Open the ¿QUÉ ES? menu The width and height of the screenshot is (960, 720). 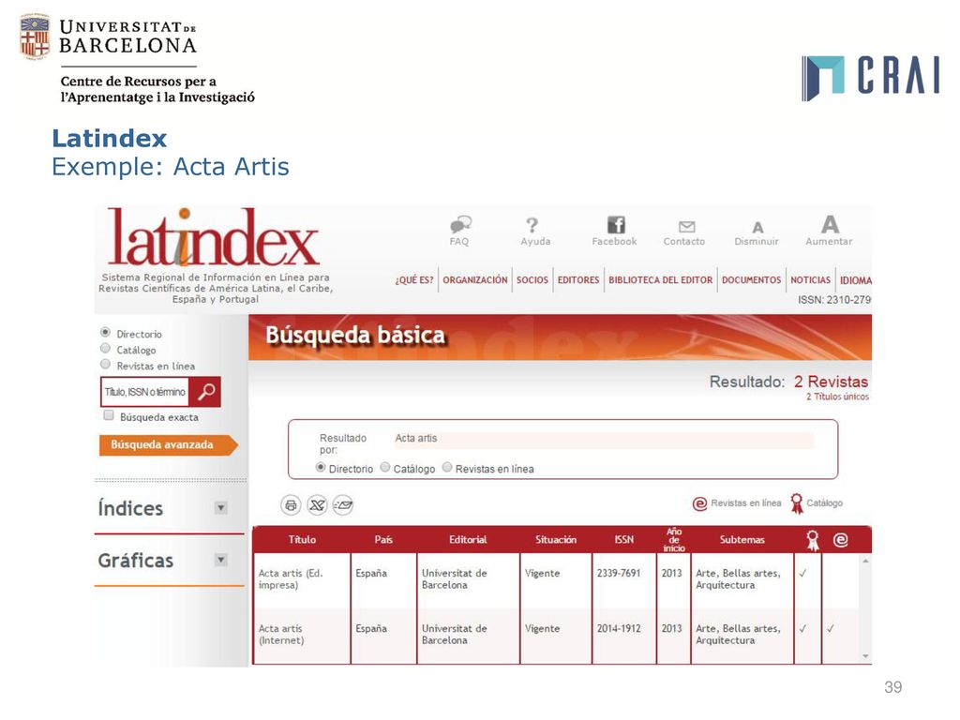click(413, 279)
